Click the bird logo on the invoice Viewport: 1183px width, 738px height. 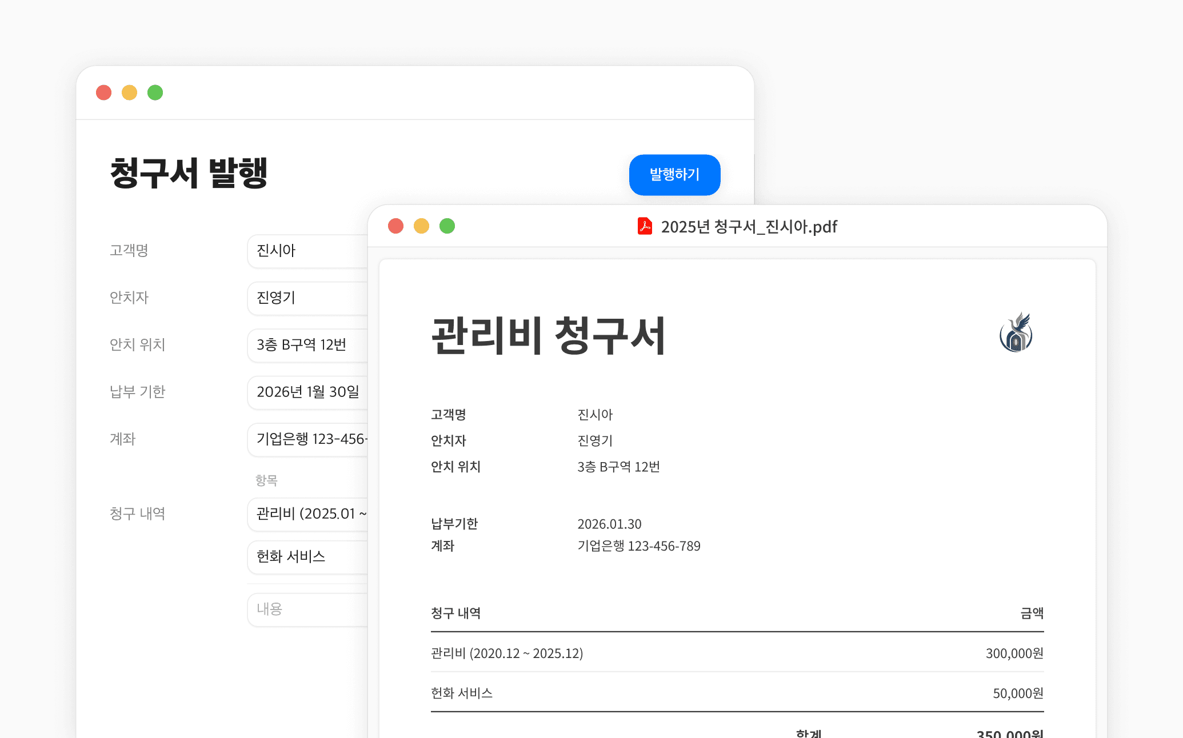(1016, 332)
